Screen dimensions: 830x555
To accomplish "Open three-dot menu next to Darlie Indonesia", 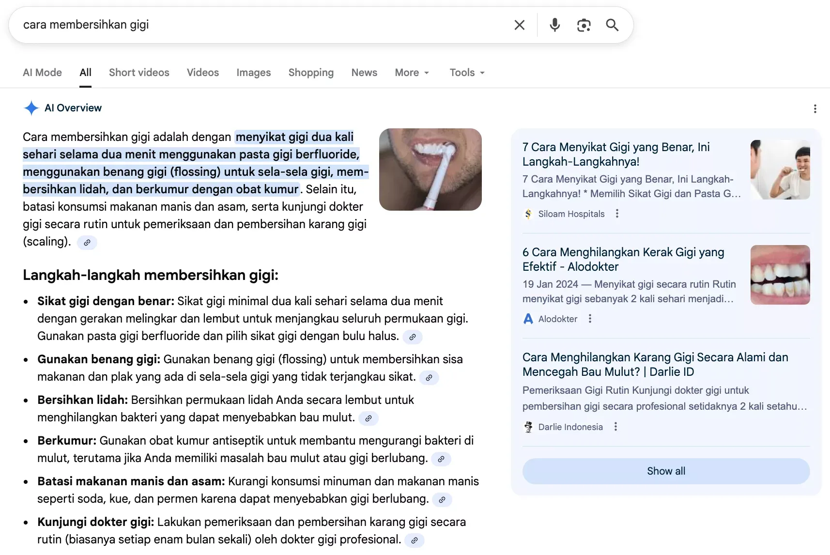I will (615, 427).
